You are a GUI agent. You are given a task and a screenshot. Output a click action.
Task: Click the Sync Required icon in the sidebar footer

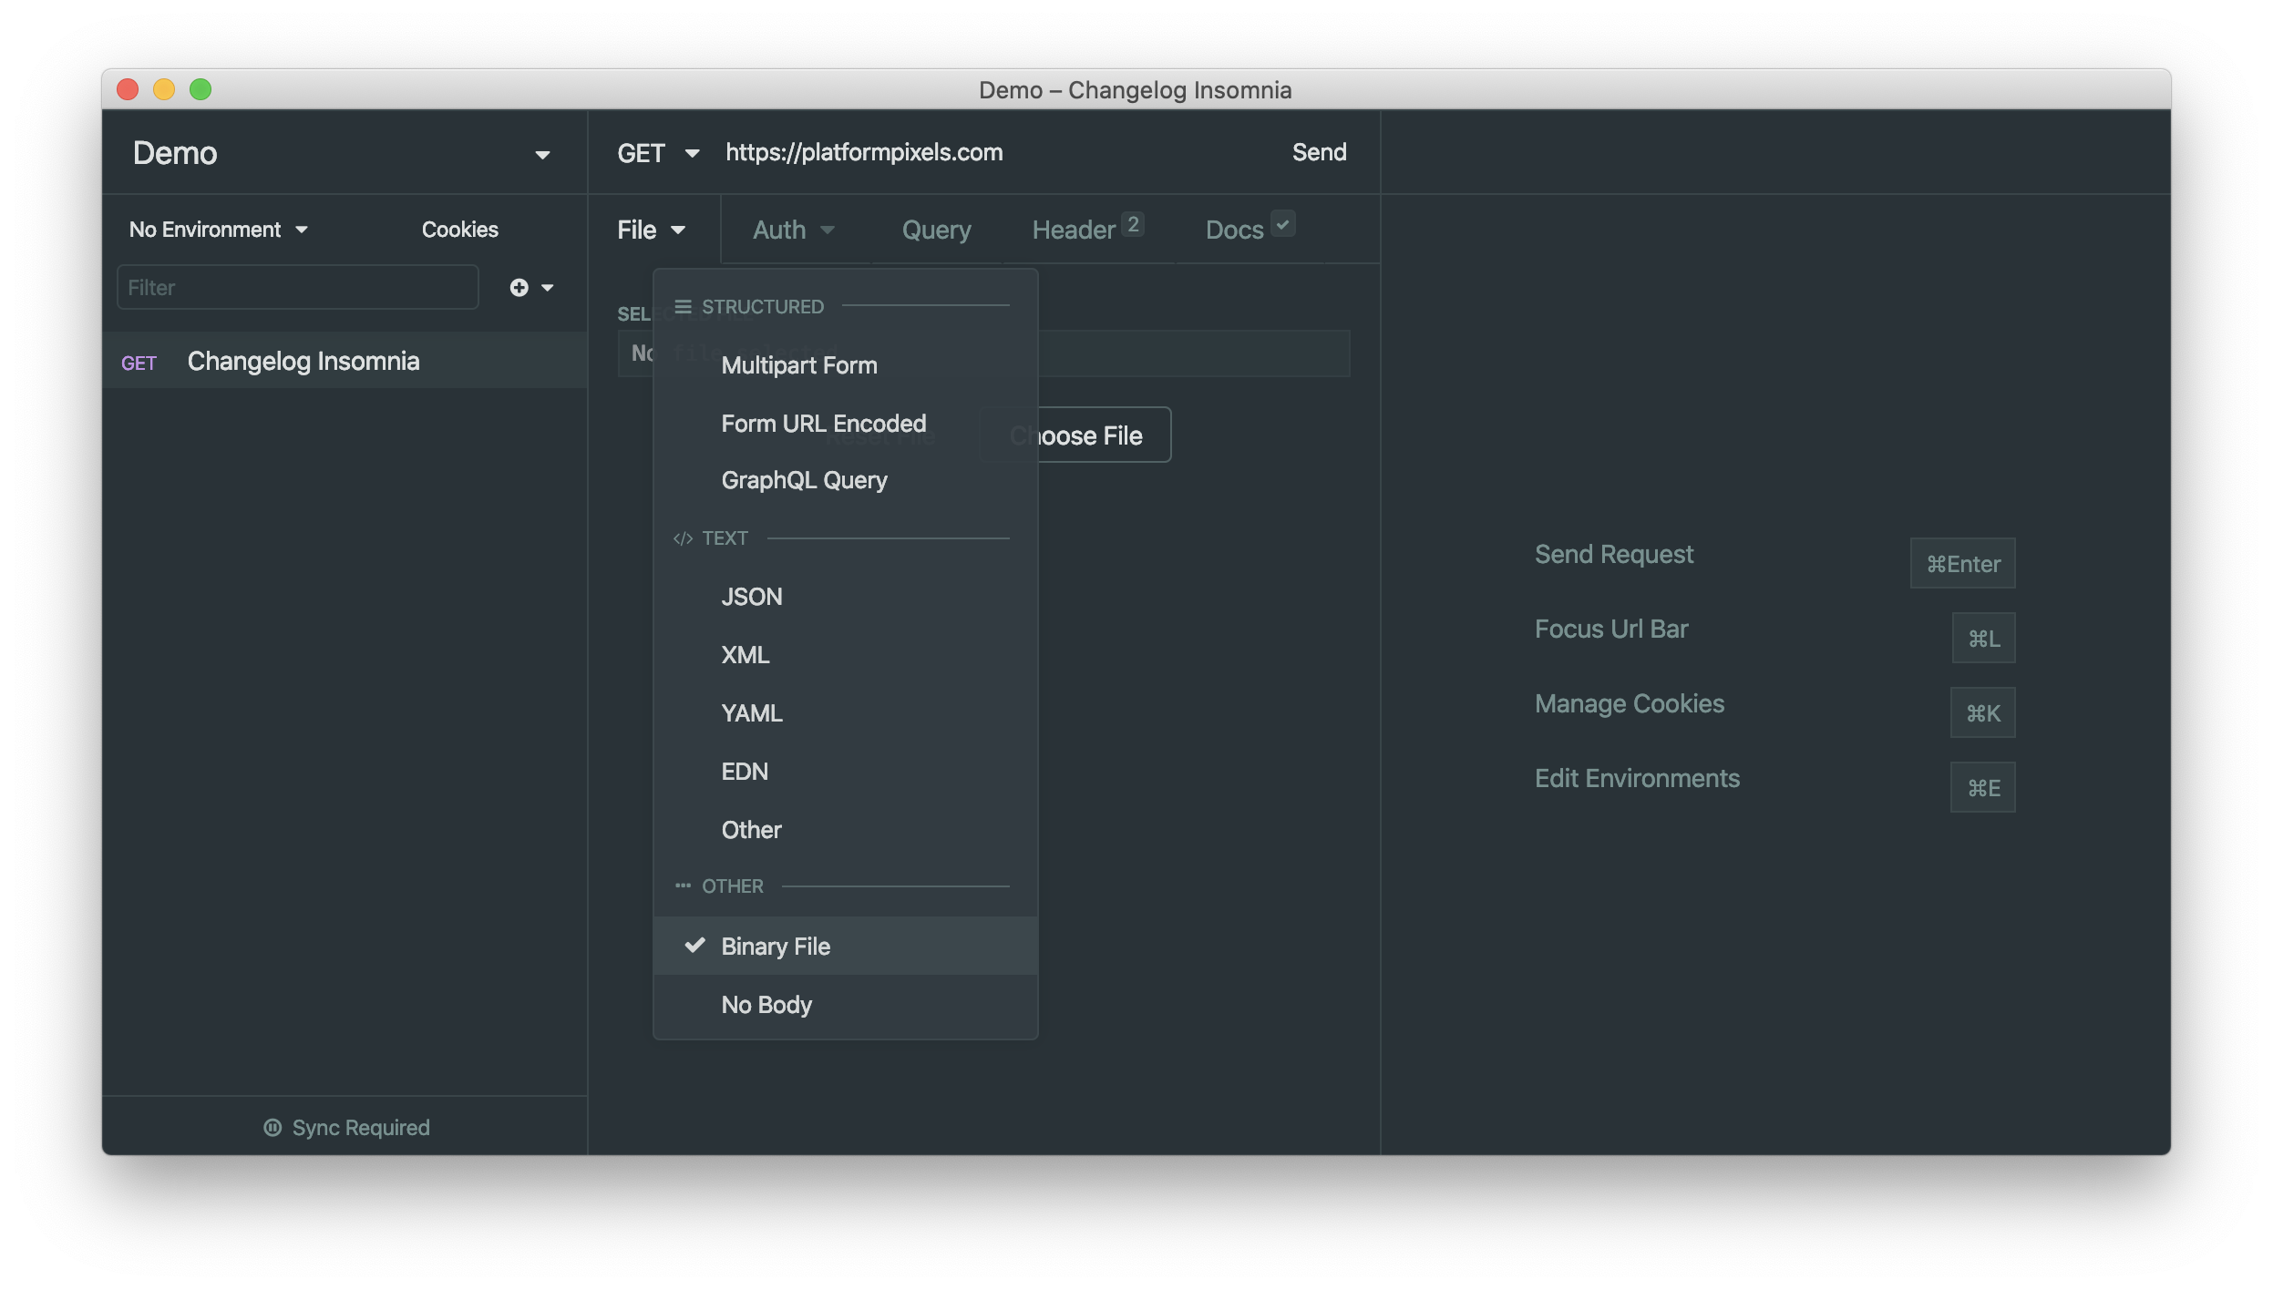pos(272,1127)
